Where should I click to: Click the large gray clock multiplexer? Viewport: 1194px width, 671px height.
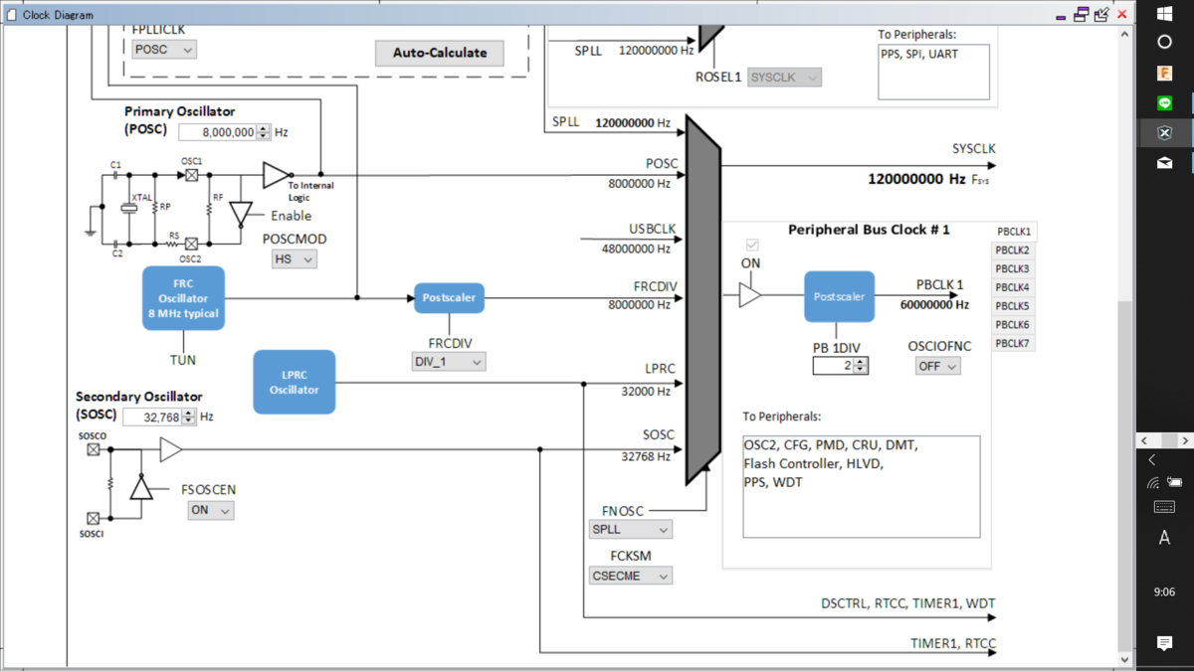(702, 300)
